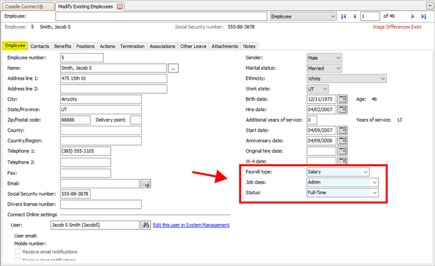Open the Termination tab

click(133, 47)
